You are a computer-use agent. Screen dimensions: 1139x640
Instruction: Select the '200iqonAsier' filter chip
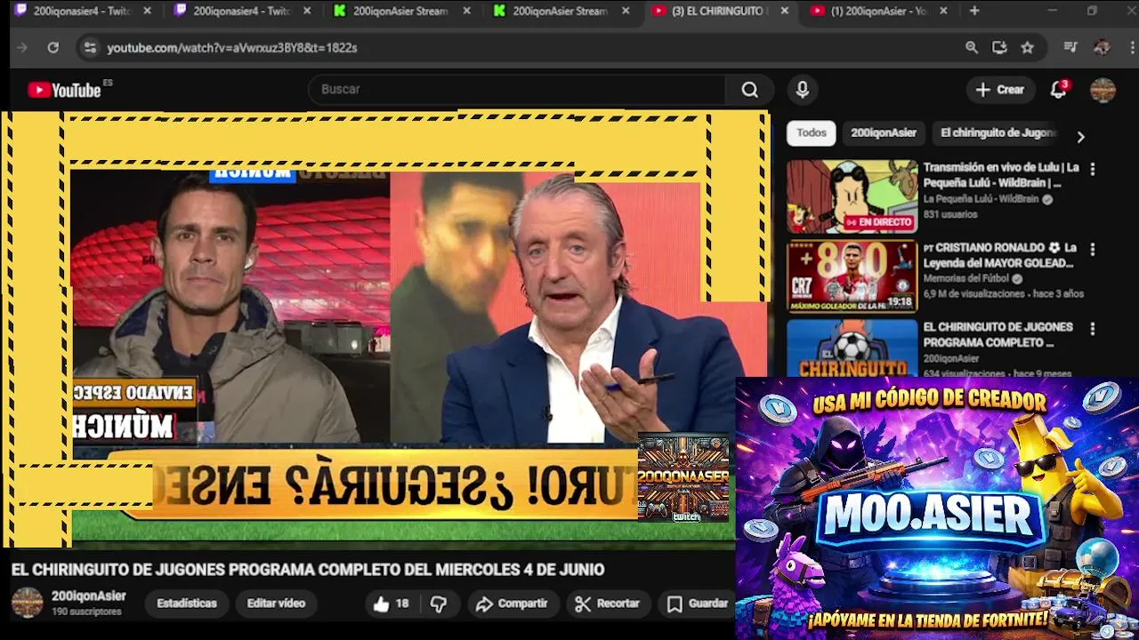coord(884,132)
